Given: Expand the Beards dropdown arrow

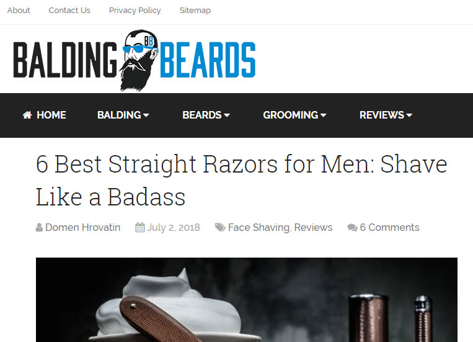Looking at the screenshot, I should point(227,115).
